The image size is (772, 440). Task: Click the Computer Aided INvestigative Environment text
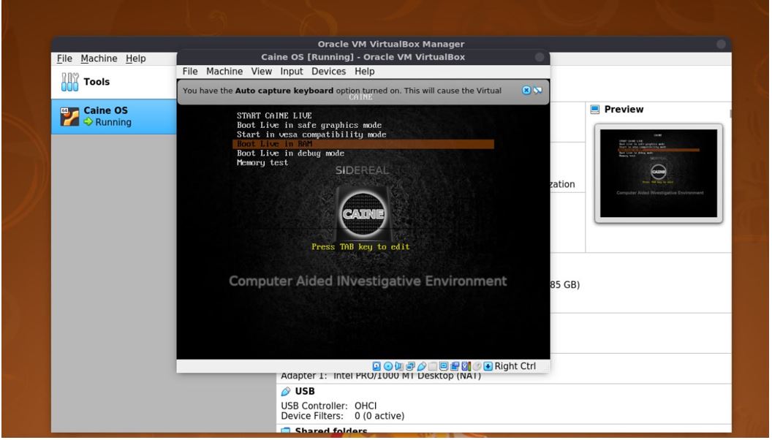tap(368, 281)
